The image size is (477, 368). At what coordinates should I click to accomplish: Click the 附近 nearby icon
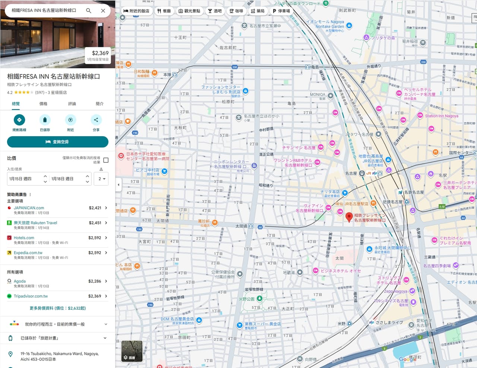pos(70,120)
